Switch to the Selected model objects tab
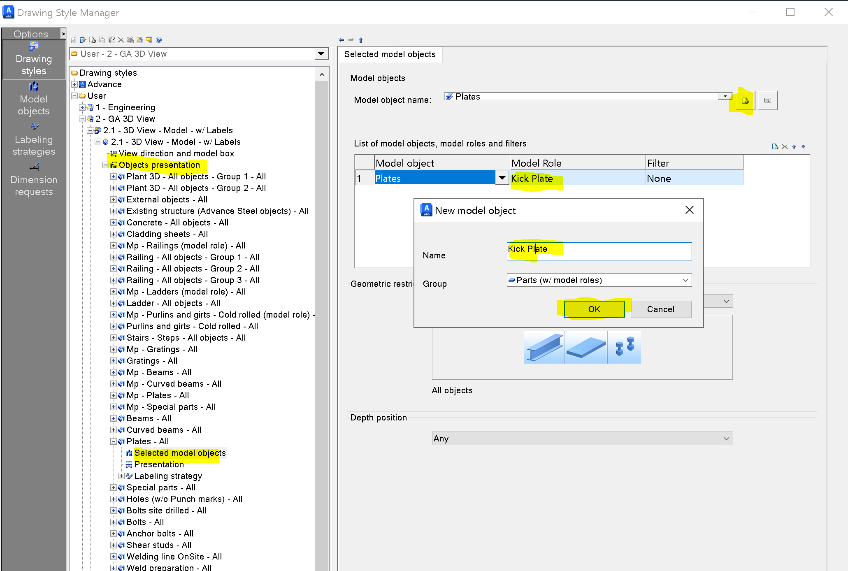848x571 pixels. (x=390, y=54)
